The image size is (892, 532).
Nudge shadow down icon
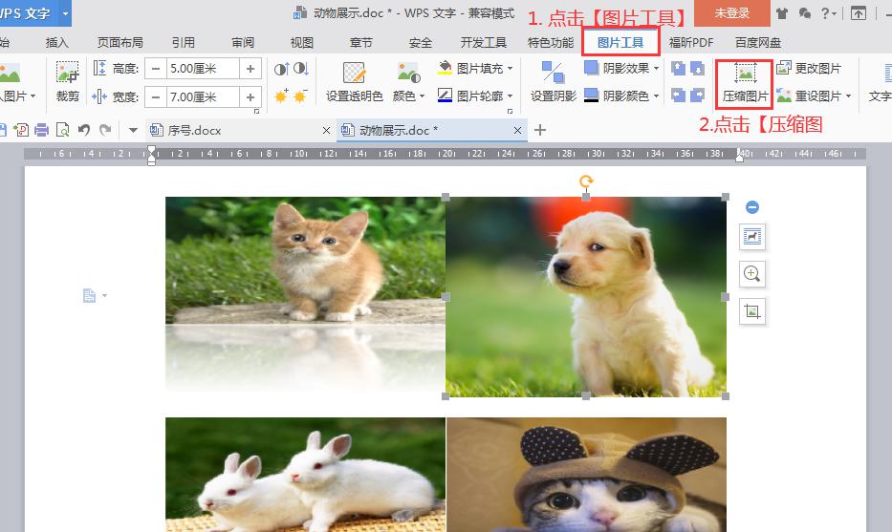[698, 69]
